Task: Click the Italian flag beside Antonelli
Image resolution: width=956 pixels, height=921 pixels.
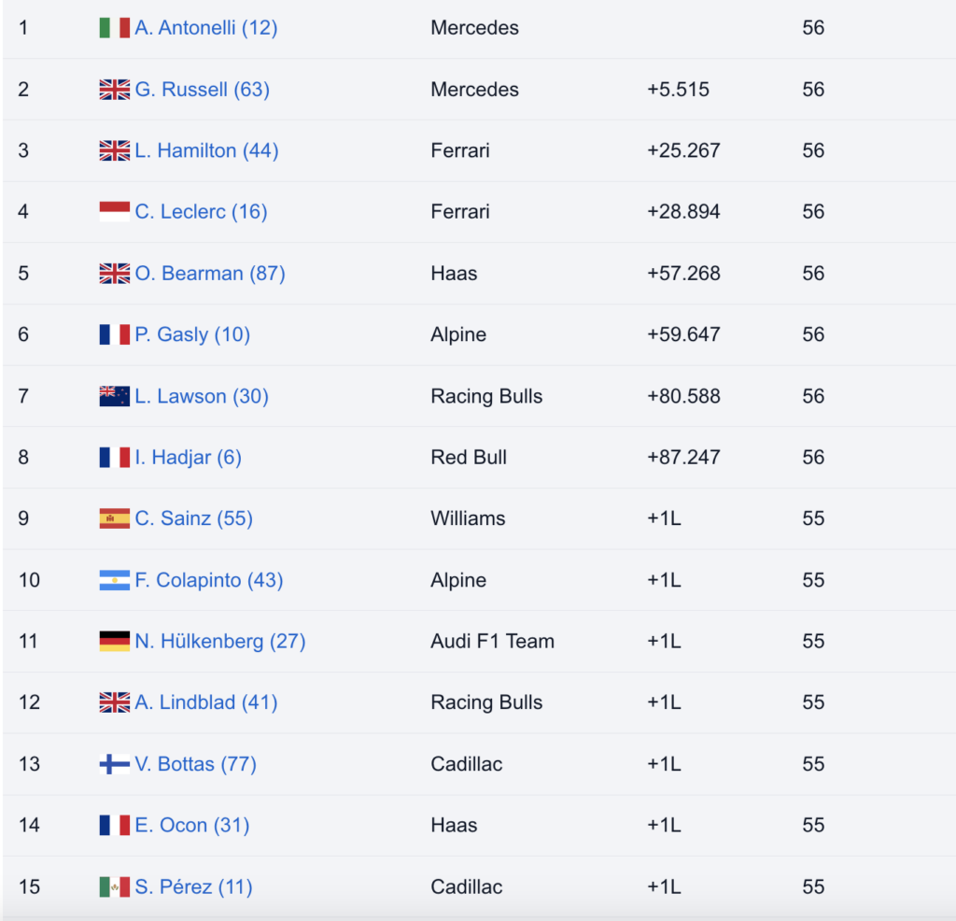Action: pos(114,28)
